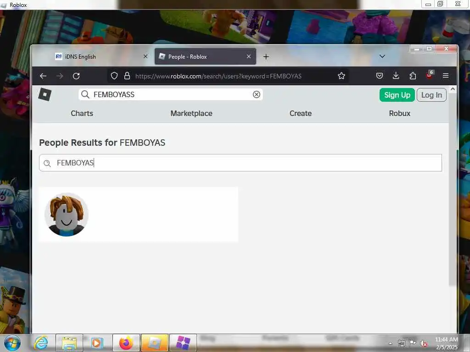The width and height of the screenshot is (470, 352).
Task: Open the Windows Start orb
Action: tap(12, 343)
